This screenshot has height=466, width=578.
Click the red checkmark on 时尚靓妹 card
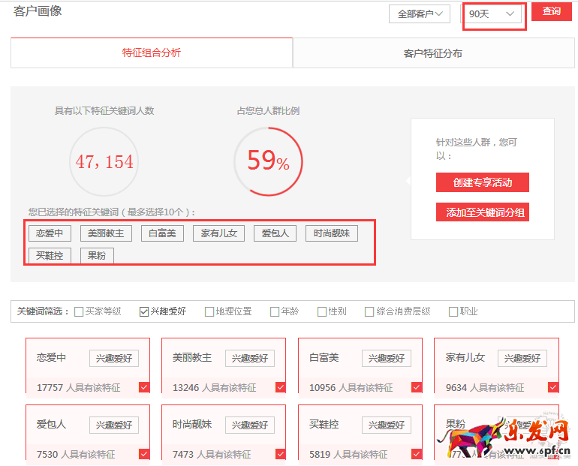(x=280, y=454)
